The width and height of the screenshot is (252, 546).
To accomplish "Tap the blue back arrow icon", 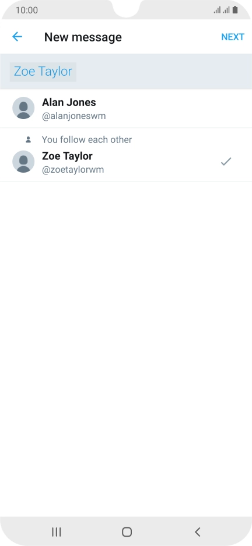I will click(x=17, y=37).
